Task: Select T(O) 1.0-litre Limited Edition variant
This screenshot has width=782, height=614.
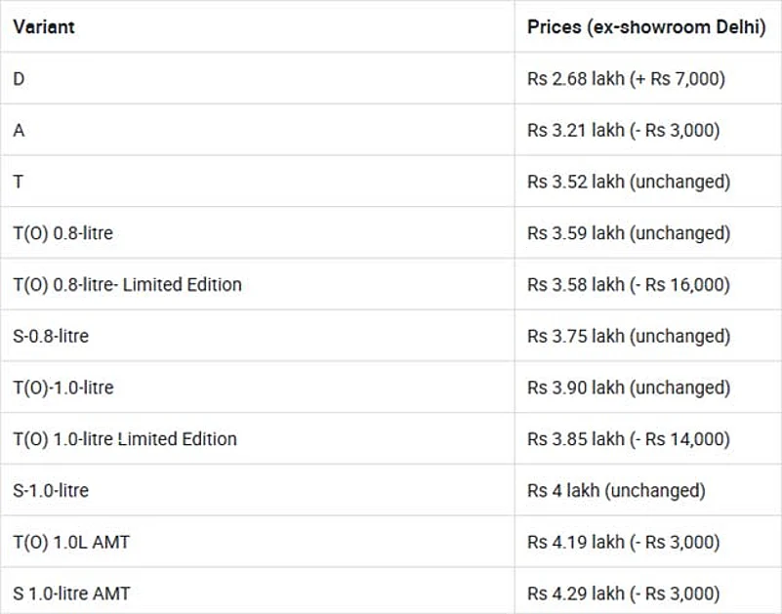Action: (125, 439)
